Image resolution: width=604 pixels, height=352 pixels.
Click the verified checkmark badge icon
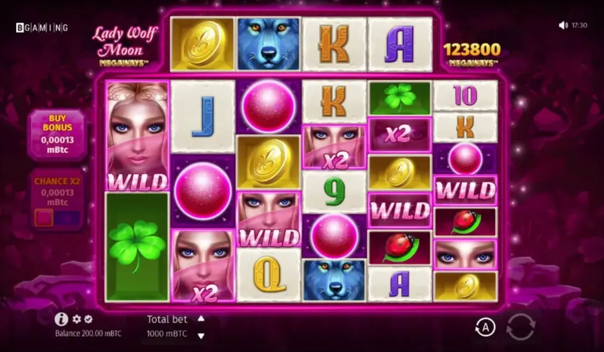point(88,319)
